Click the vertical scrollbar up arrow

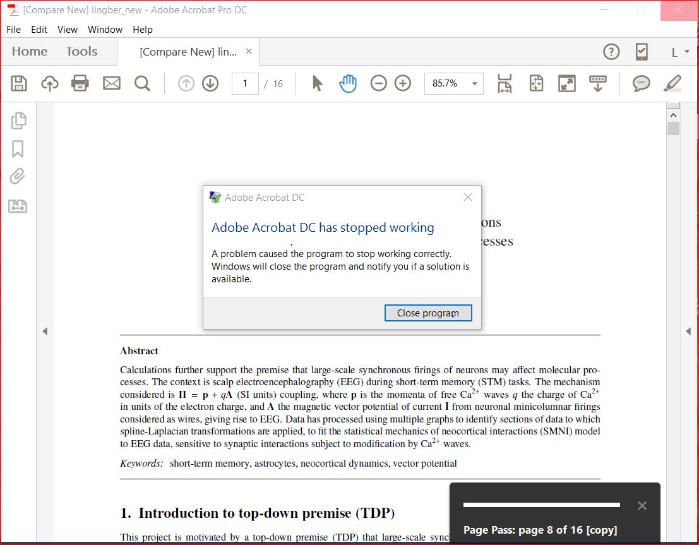(x=673, y=116)
